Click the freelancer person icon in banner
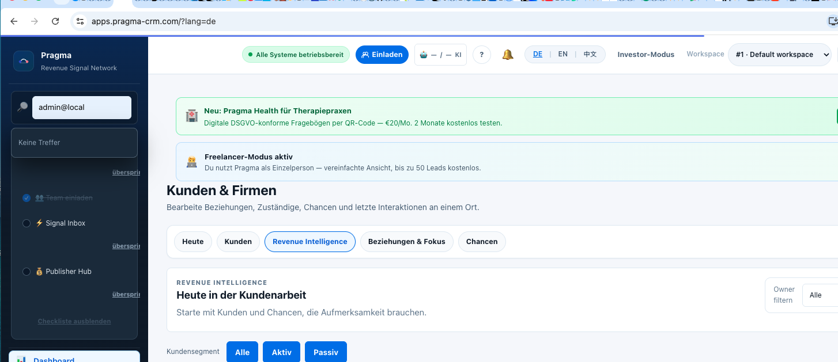The width and height of the screenshot is (838, 362). coord(191,162)
